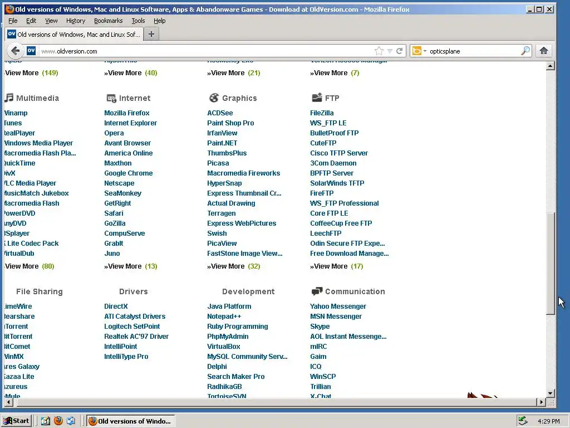
Task: Open the Paint.NET link
Action: [222, 143]
